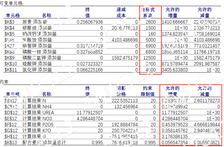
Task: Click the objective coefficient value 2600
Action: coord(150,22)
